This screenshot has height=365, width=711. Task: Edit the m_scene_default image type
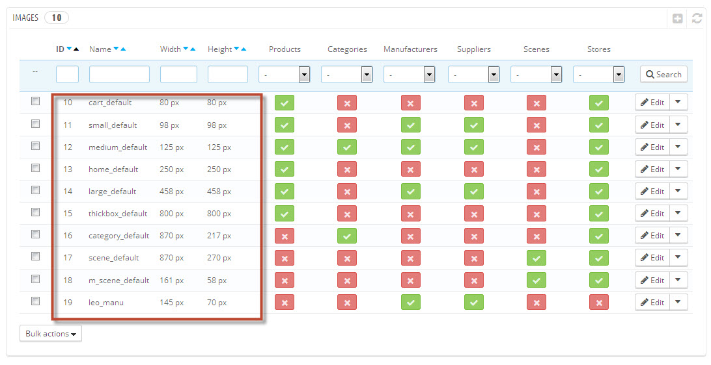pos(652,280)
